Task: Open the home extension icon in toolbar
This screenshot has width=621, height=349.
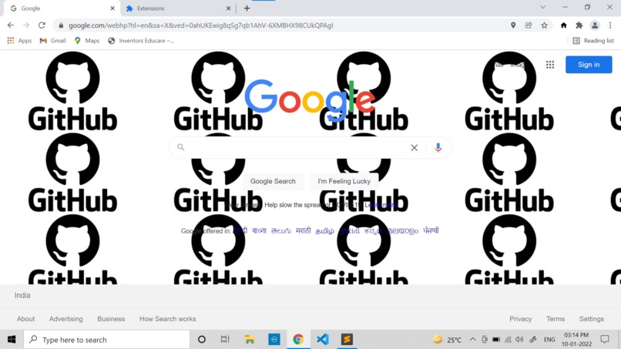Action: (x=563, y=25)
